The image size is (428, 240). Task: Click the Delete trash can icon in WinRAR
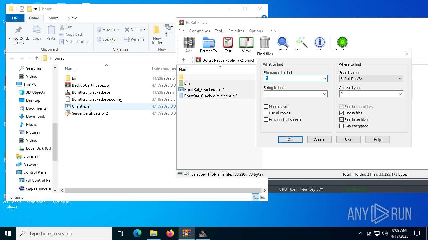[264, 43]
